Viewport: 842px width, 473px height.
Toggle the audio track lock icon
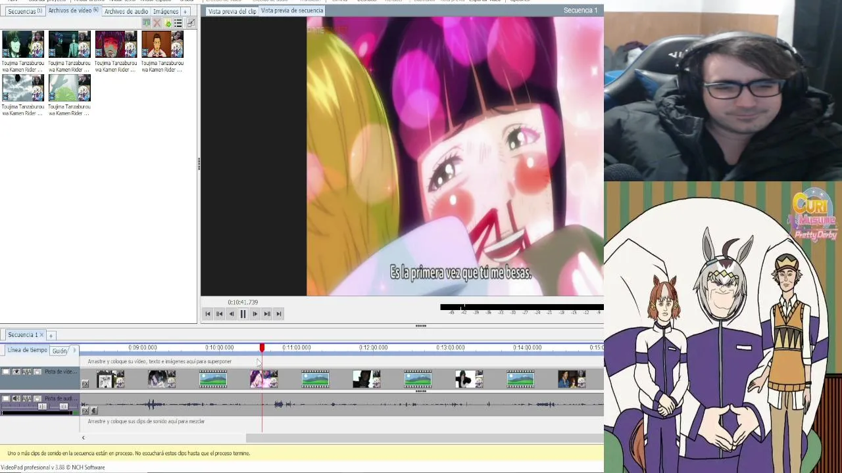[37, 399]
